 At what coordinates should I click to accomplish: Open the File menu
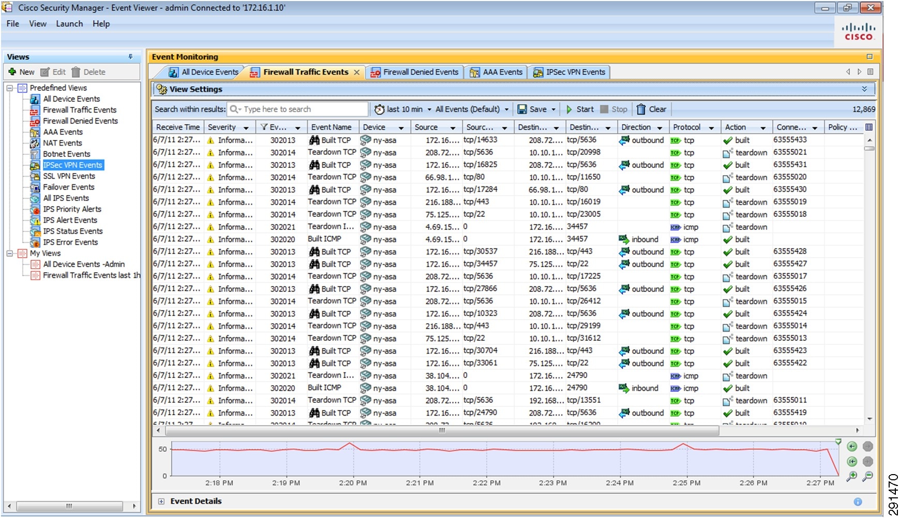(x=13, y=24)
